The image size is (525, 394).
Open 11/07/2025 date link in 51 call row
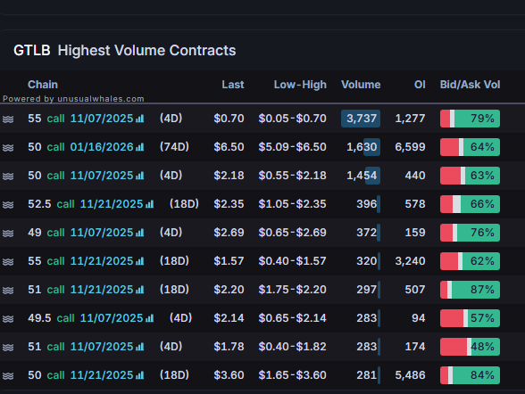[x=102, y=346]
